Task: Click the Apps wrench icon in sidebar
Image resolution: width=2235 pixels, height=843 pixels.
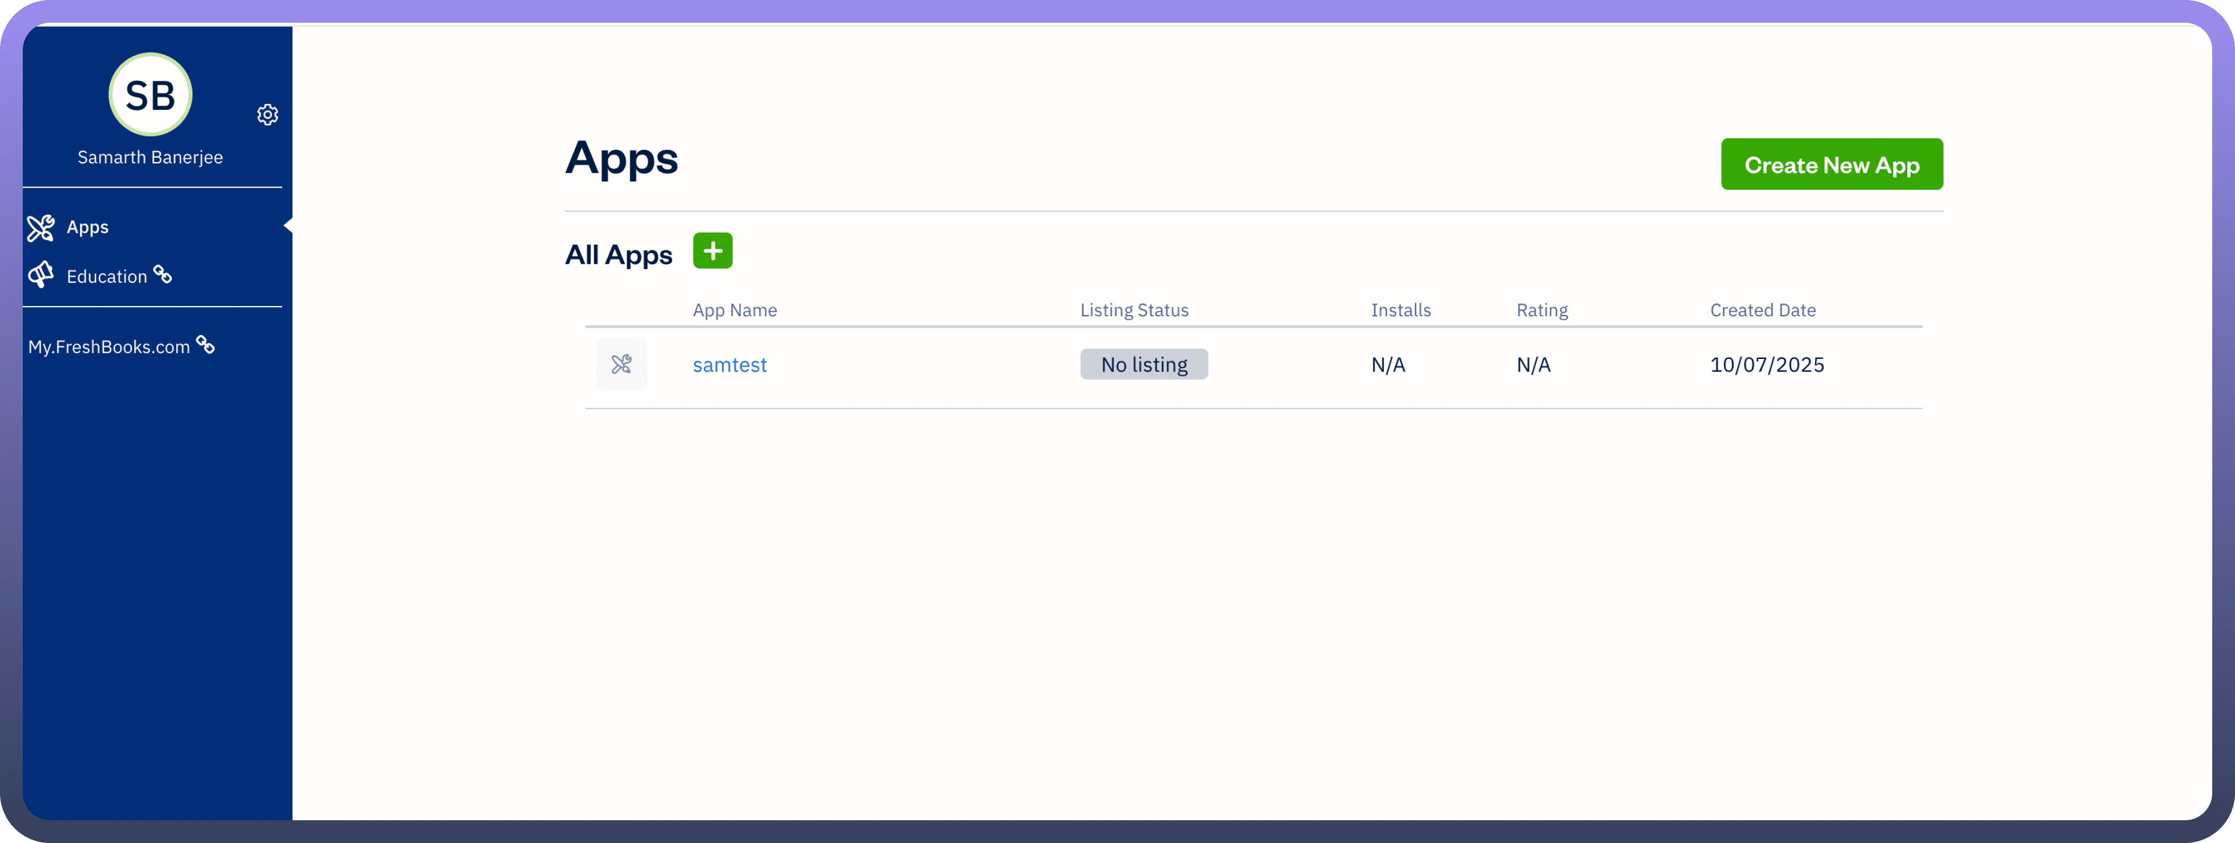Action: pyautogui.click(x=41, y=227)
